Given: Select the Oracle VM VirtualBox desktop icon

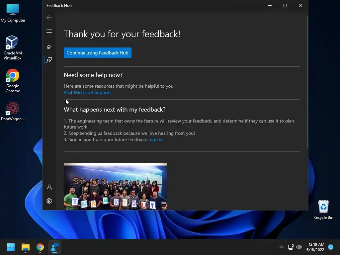Looking at the screenshot, I should (12, 47).
